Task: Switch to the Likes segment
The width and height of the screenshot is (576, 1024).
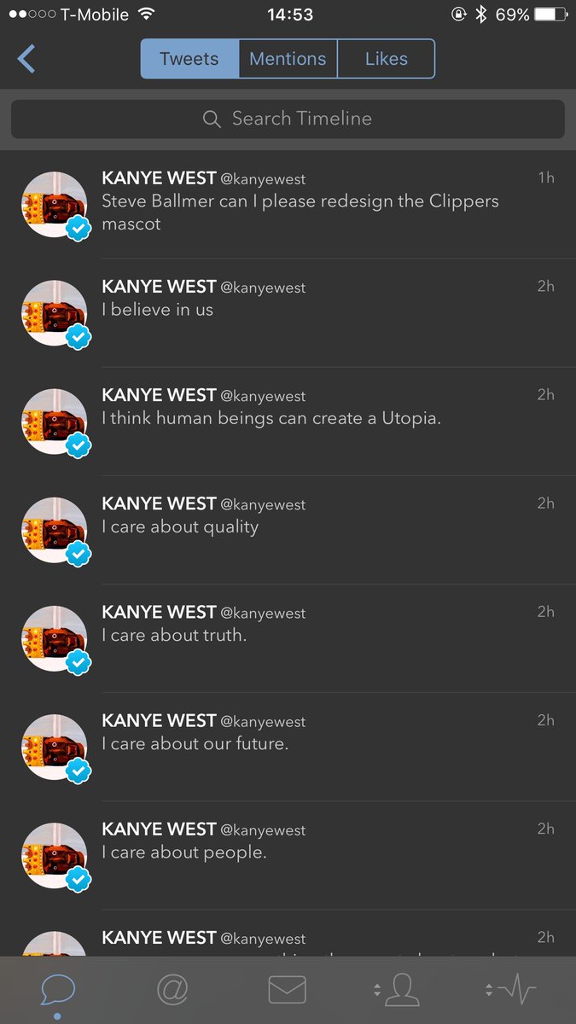Action: [387, 59]
